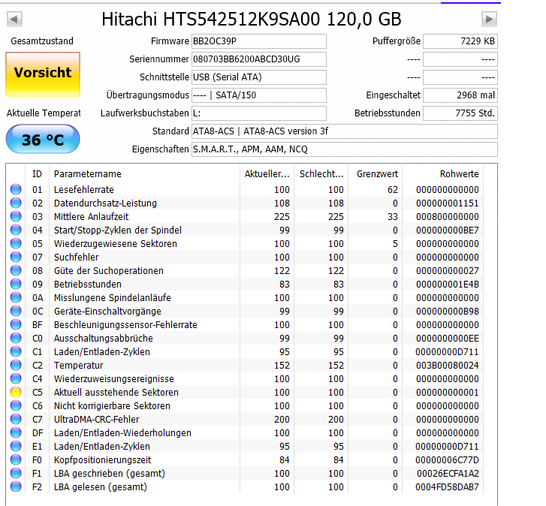Select the Eigenschaften field S.M.A.R.T., APM, AAM, NCQ

point(345,149)
